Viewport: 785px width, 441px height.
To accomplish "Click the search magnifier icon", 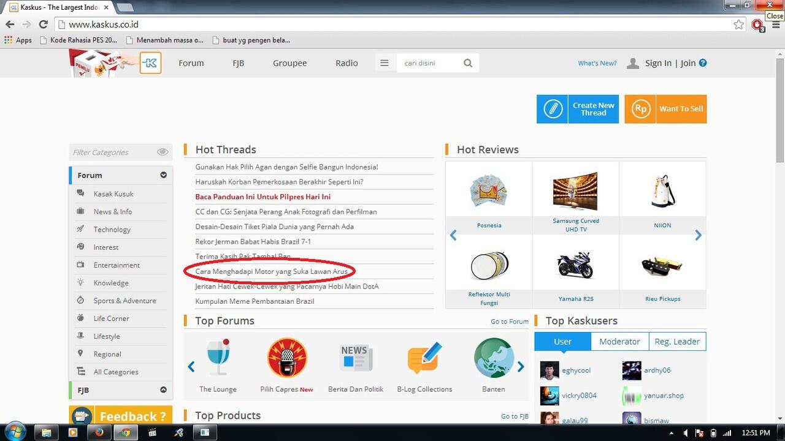I will point(468,63).
